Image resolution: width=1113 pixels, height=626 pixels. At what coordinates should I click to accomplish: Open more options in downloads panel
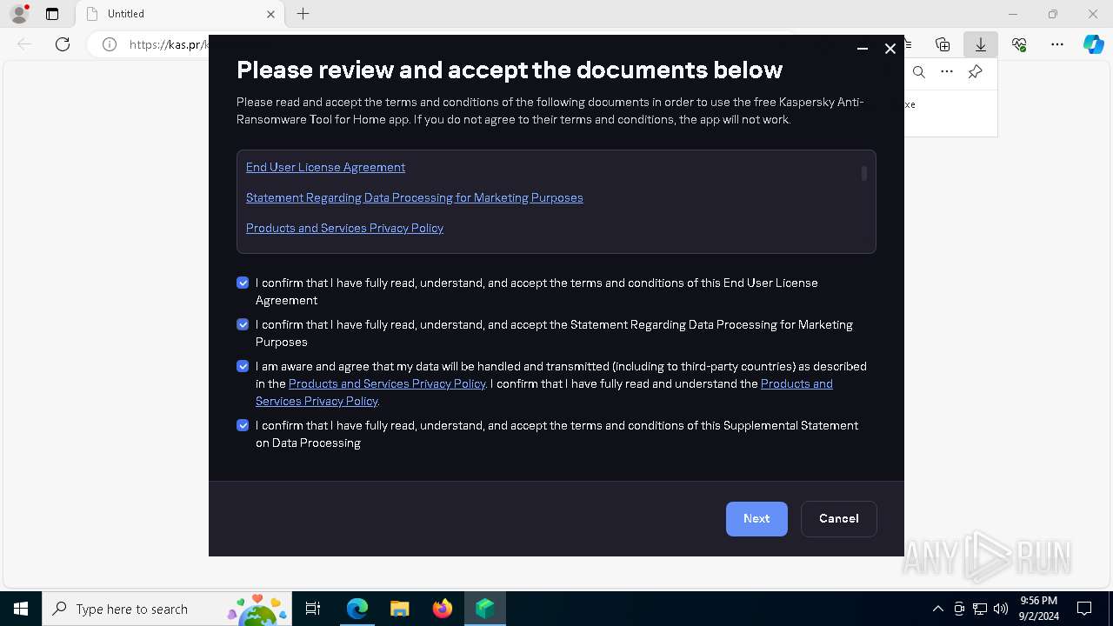947,72
